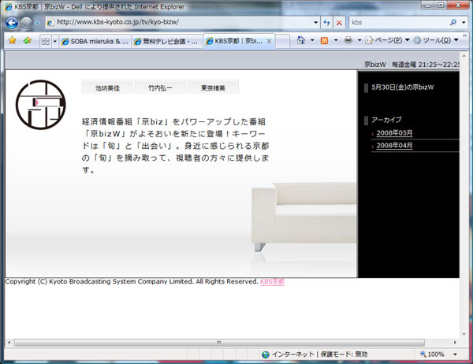Click the round 京bizW logo

click(x=41, y=105)
